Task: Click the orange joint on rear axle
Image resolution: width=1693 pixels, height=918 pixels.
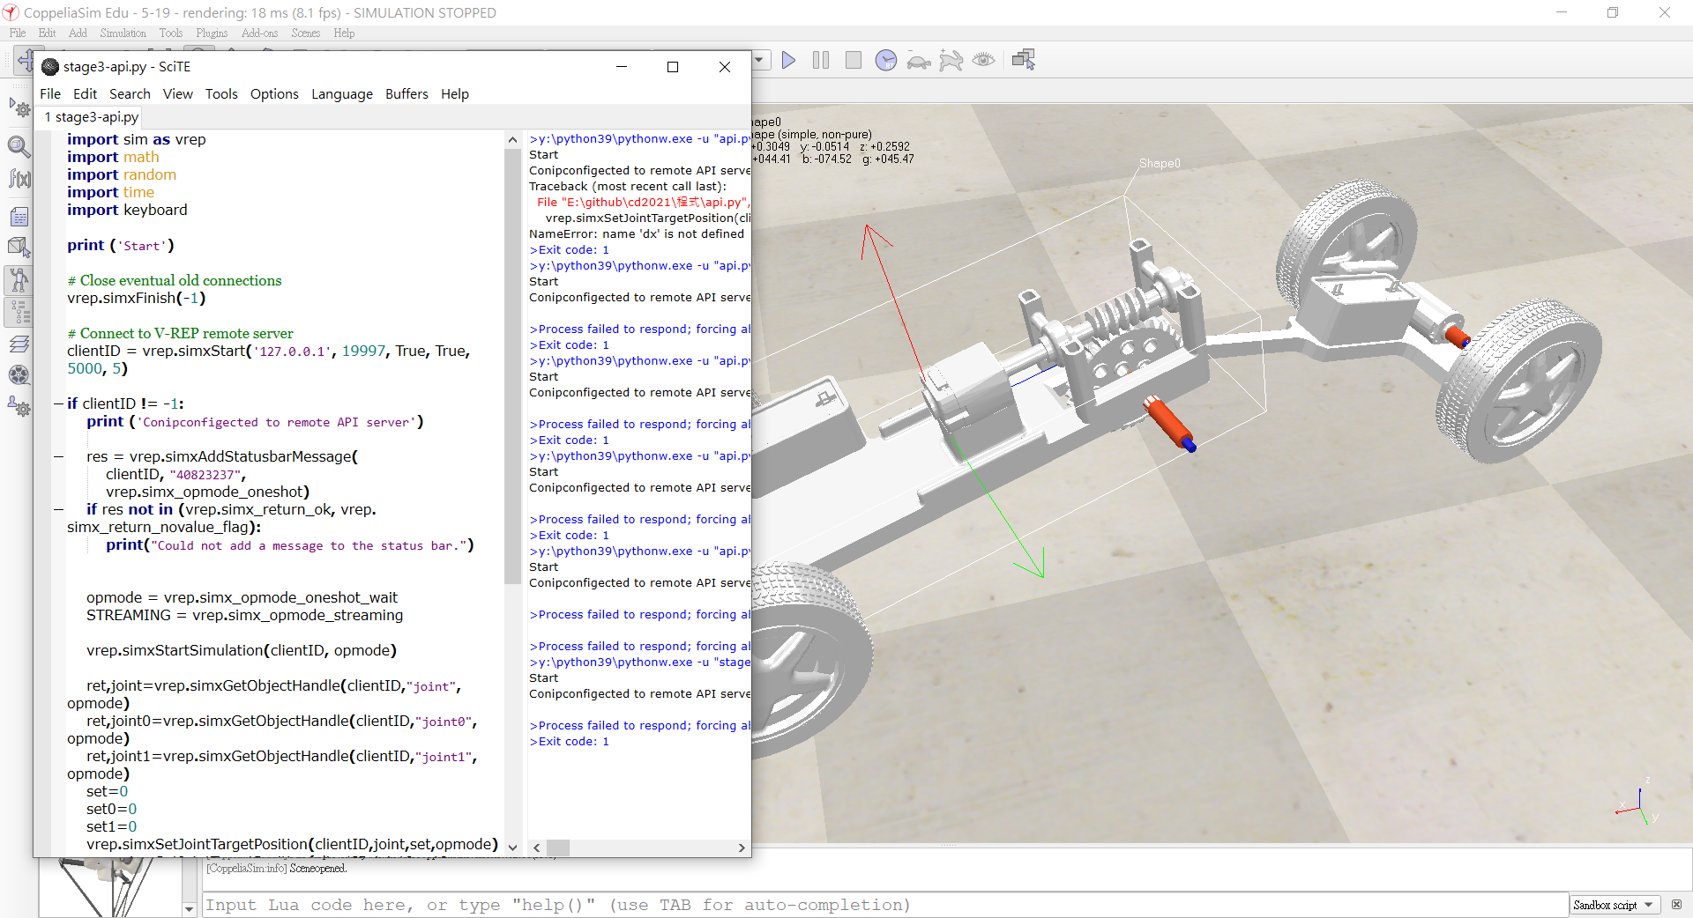Action: click(x=1456, y=336)
